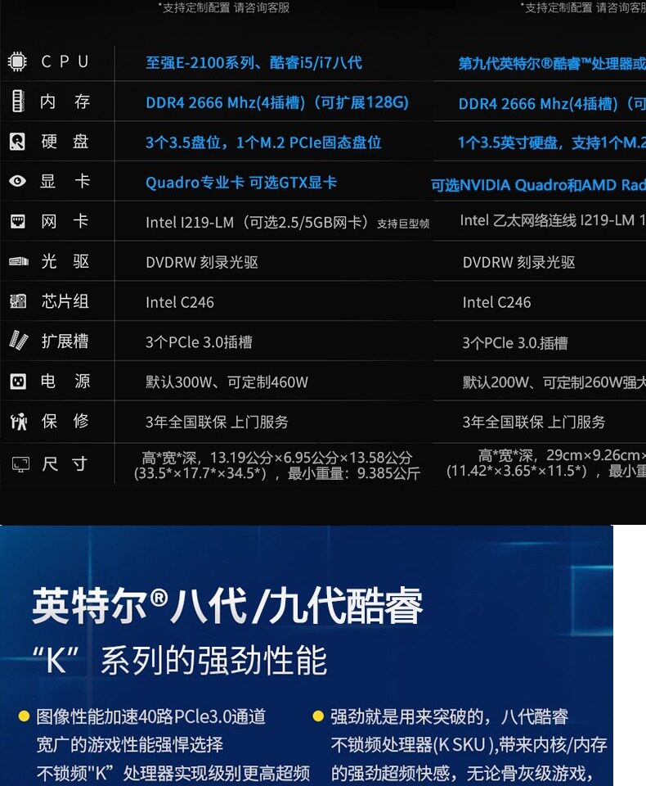Click the monitor icon beside 尺寸
The image size is (646, 786).
tap(20, 464)
